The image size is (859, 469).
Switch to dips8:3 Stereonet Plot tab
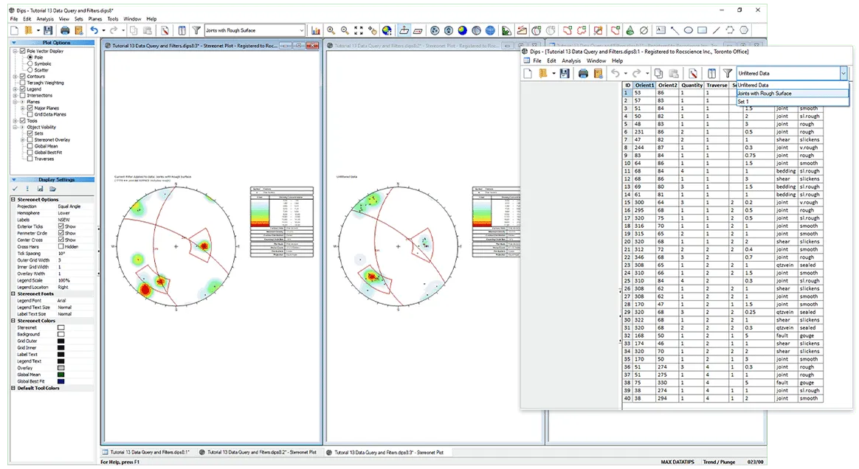pos(384,453)
